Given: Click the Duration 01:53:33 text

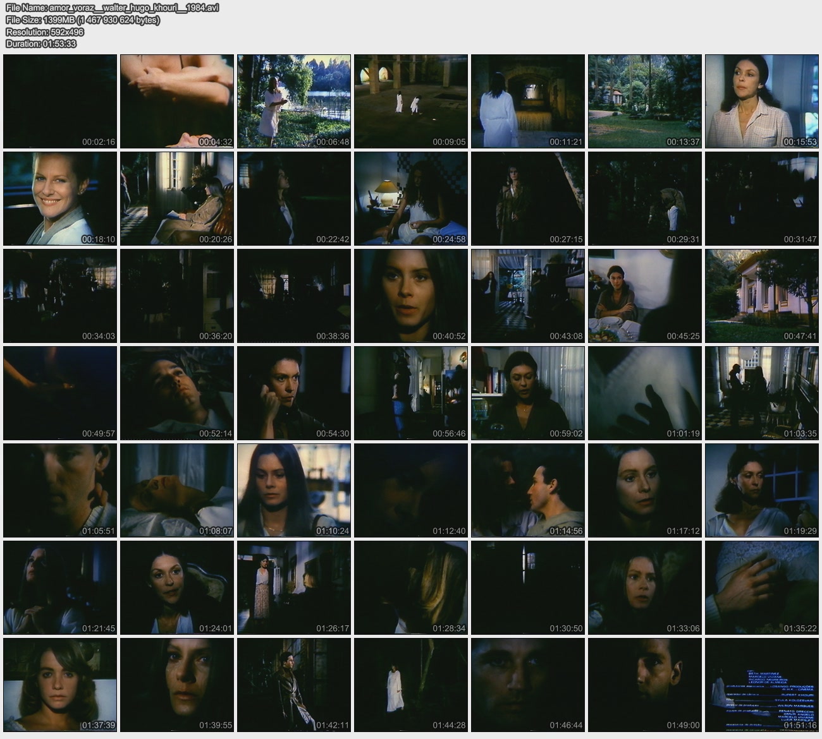Looking at the screenshot, I should tap(41, 44).
